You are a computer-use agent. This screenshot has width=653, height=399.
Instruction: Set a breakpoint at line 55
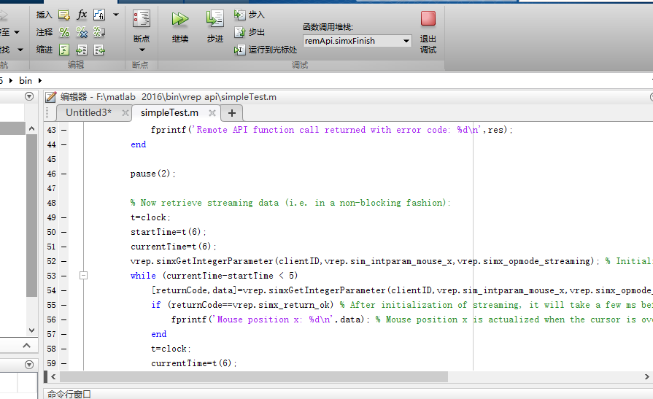(x=63, y=305)
